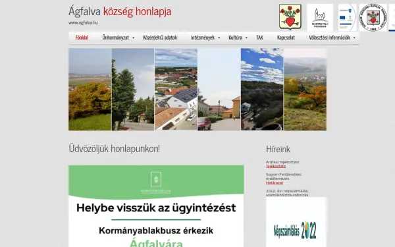Click the street with red car photo

click(x=219, y=90)
